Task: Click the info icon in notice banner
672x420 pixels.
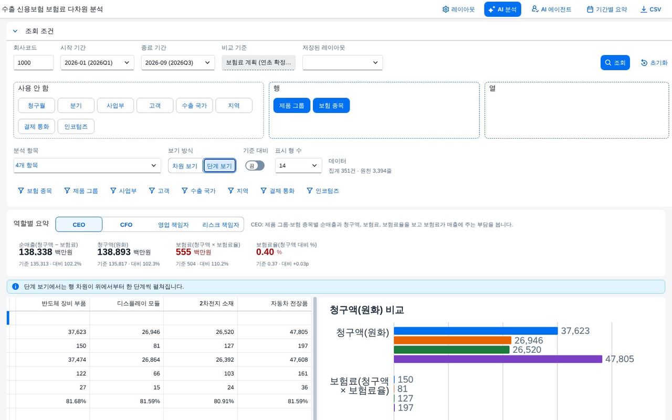Action: [16, 287]
